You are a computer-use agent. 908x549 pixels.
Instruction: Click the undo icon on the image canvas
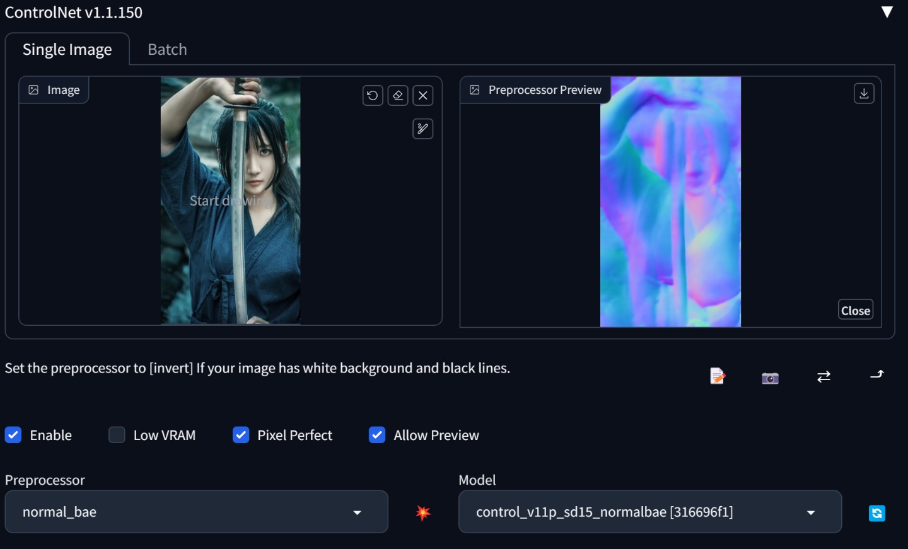373,95
